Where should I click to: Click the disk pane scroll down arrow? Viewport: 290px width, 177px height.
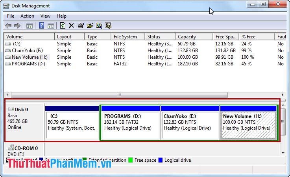283,153
